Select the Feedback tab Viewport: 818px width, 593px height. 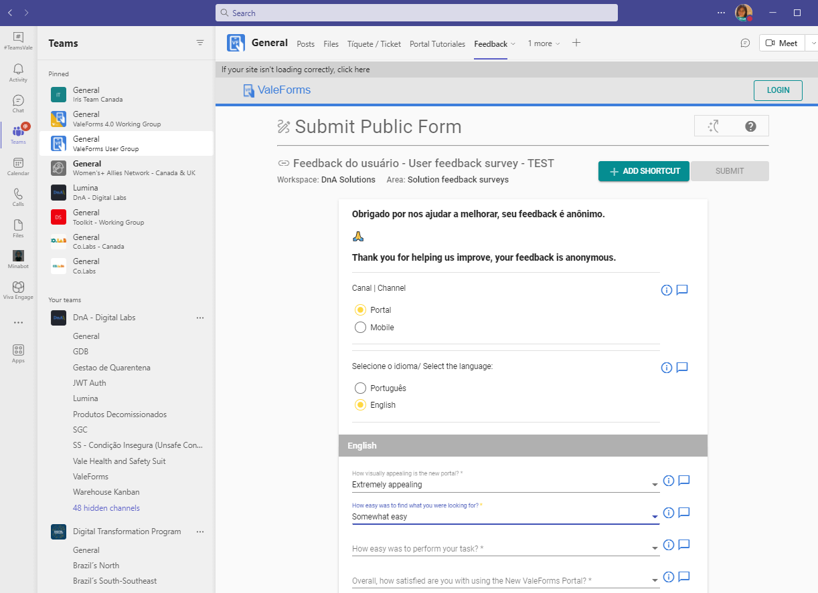tap(491, 44)
